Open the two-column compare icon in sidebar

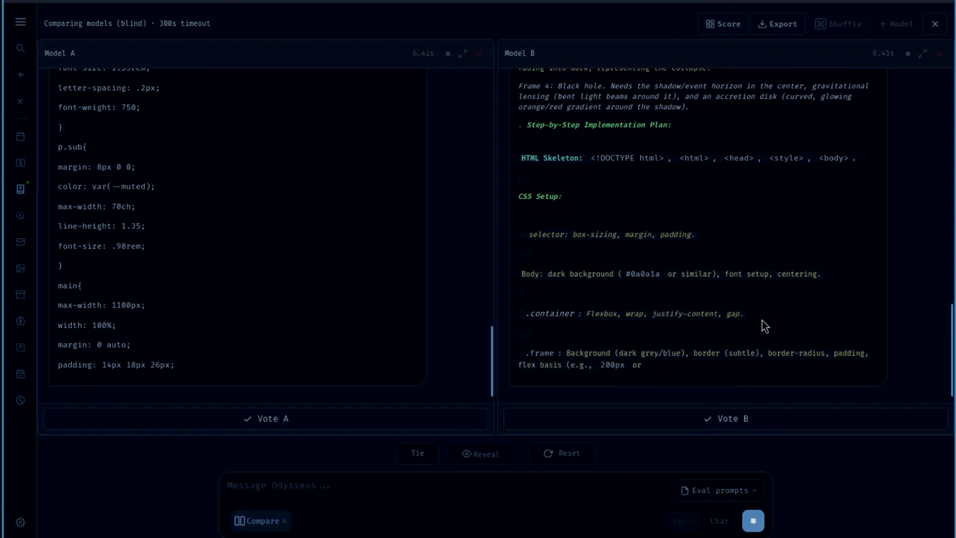[x=20, y=163]
